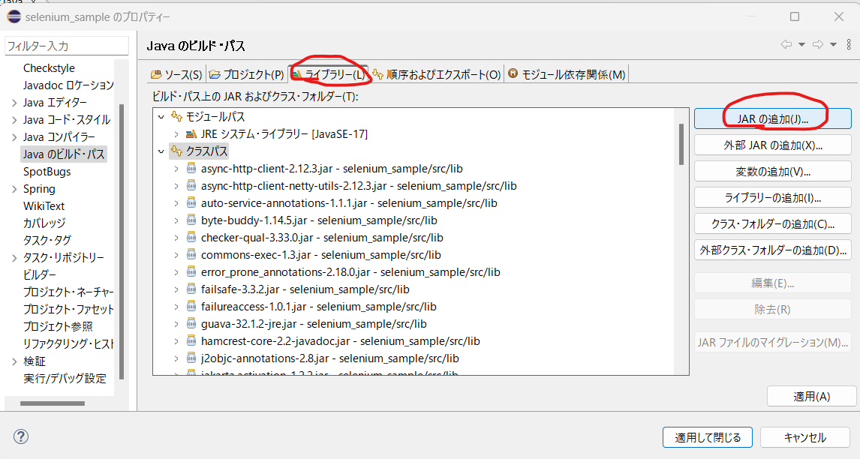This screenshot has width=860, height=459.
Task: Click the 適用して閉じる button
Action: point(708,437)
